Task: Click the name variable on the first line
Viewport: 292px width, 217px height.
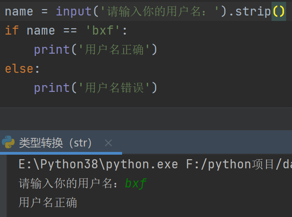Action: tap(19, 11)
